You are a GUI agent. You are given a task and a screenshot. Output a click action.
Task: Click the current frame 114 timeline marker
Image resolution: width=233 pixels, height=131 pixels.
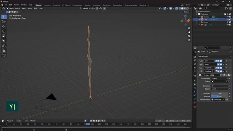coord(88,124)
